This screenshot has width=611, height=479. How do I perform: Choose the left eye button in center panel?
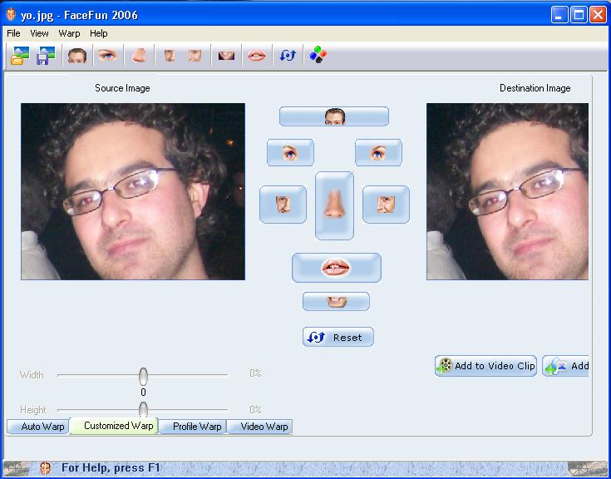tap(290, 152)
